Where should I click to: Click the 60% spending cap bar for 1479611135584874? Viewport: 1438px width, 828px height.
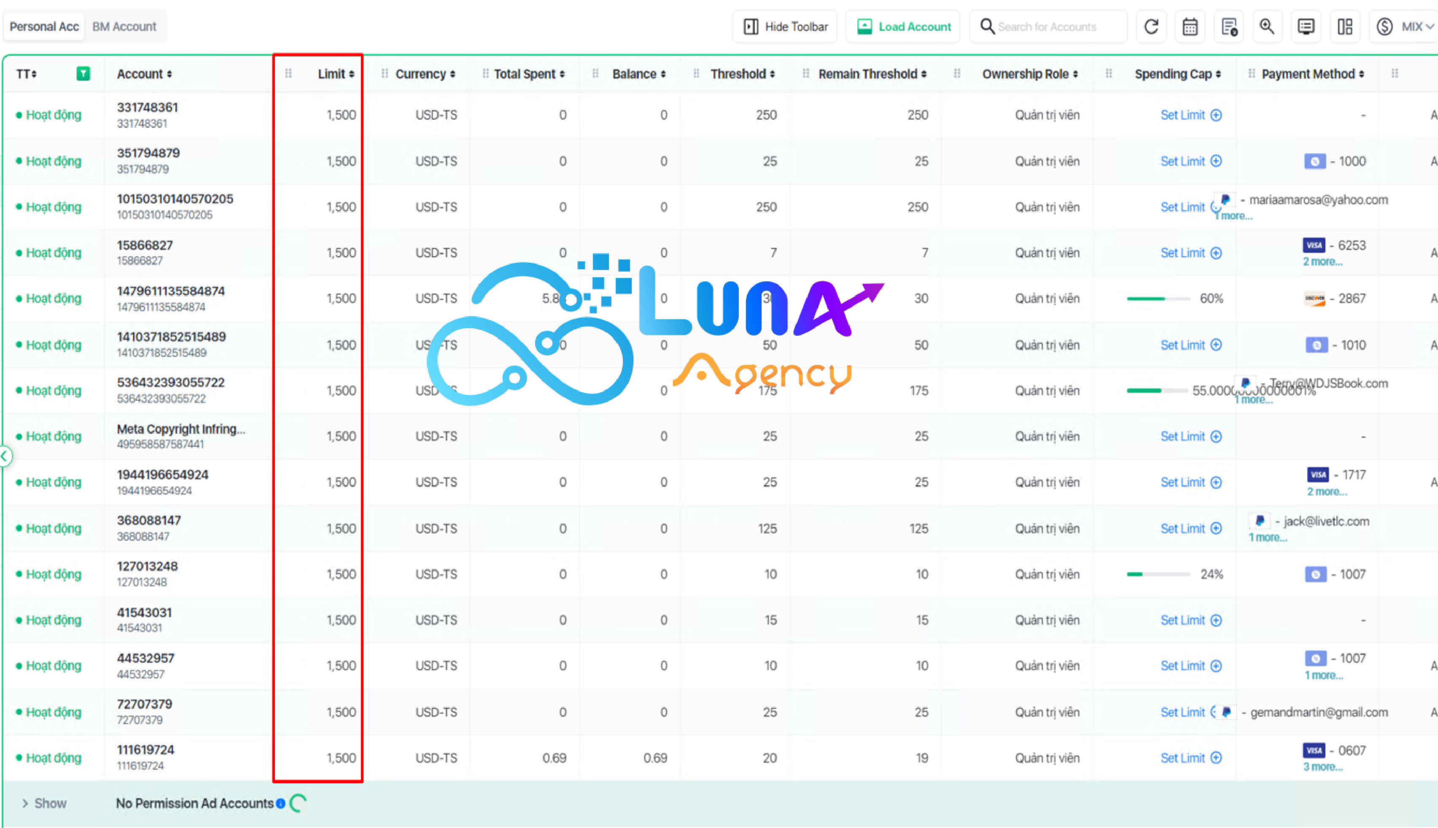pyautogui.click(x=1158, y=299)
